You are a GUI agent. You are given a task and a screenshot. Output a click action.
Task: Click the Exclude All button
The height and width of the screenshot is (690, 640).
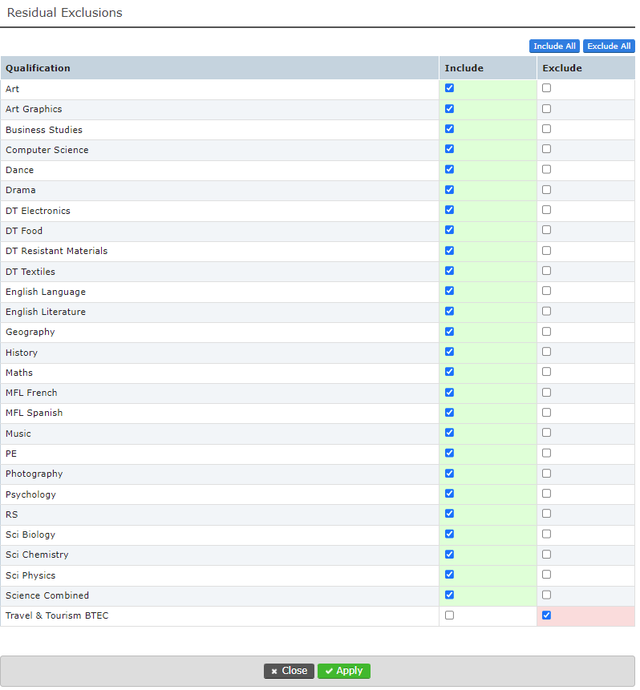click(x=609, y=46)
